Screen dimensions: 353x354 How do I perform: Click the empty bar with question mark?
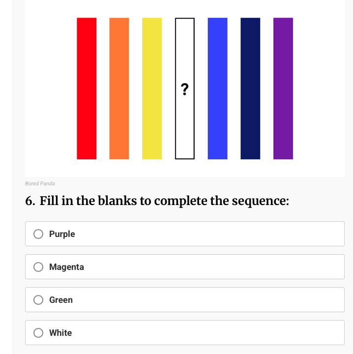(x=185, y=88)
